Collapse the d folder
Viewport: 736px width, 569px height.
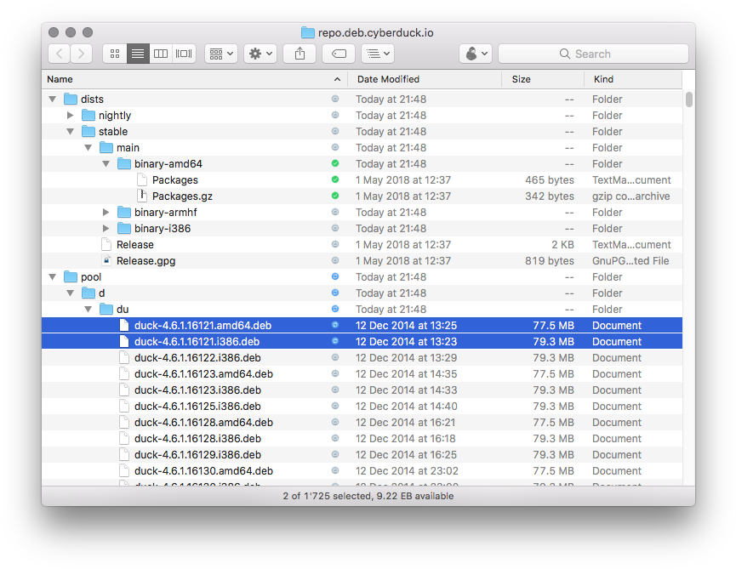(71, 293)
